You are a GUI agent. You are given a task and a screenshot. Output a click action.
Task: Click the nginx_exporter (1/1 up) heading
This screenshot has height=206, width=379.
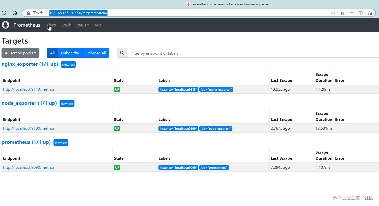[x=30, y=64]
